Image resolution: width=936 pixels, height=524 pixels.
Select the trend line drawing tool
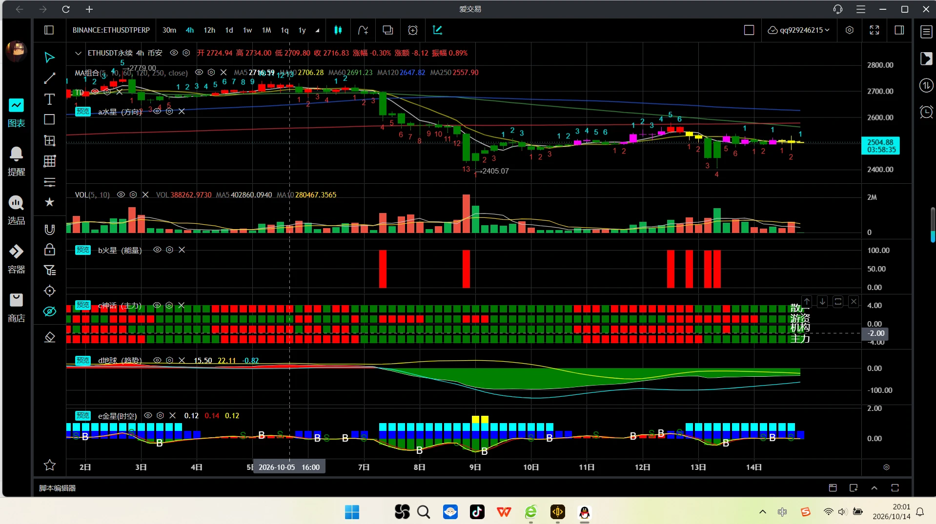49,78
